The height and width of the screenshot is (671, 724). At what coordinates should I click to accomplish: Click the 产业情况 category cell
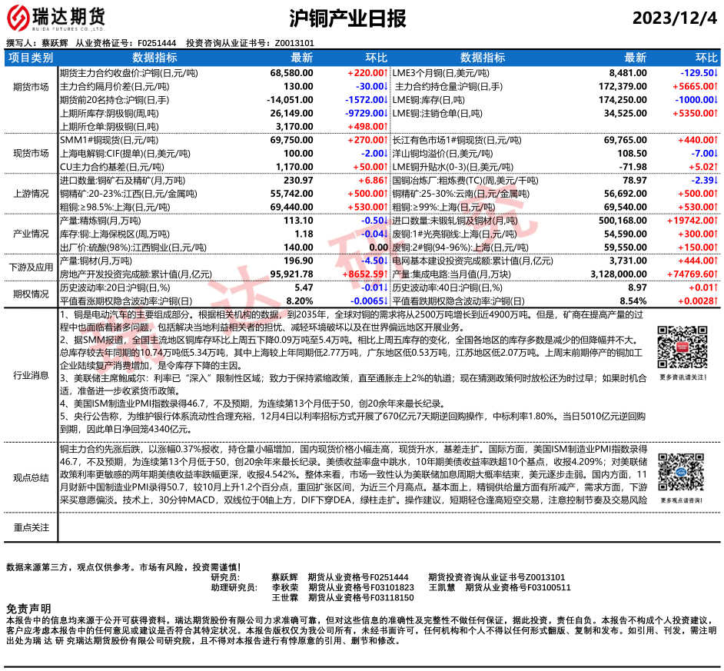tap(31, 234)
